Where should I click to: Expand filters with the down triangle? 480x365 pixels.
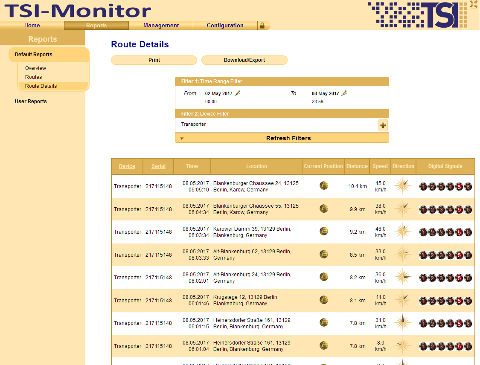tap(181, 138)
